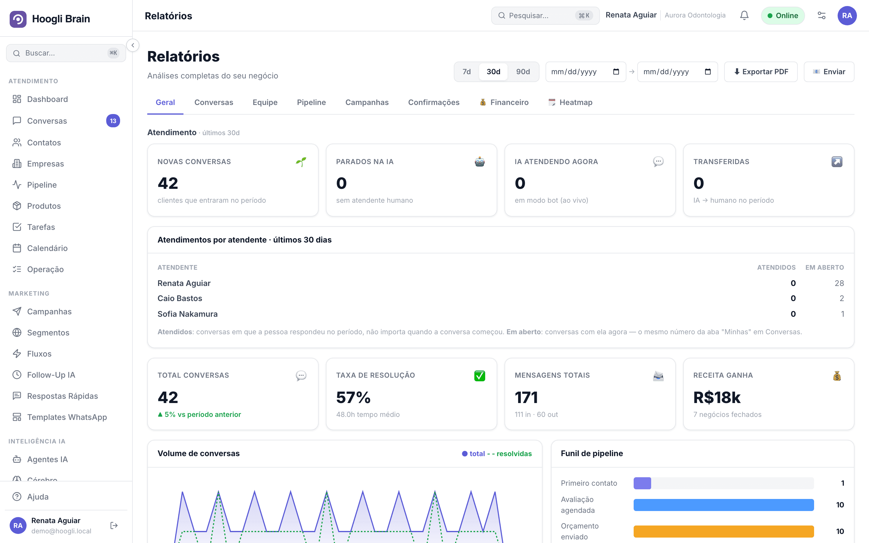
Task: Open Templates WhatsApp in the sidebar
Action: point(66,417)
